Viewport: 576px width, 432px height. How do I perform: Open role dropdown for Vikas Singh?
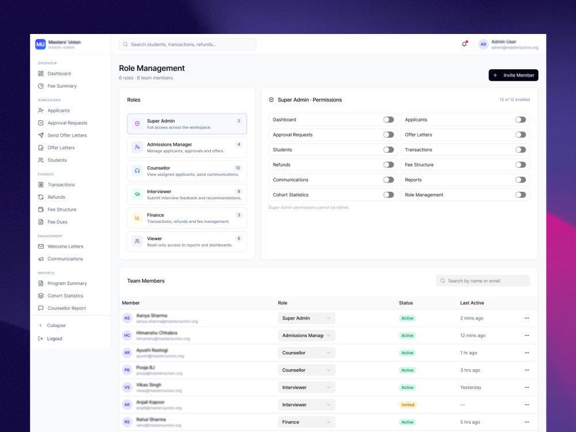point(306,387)
